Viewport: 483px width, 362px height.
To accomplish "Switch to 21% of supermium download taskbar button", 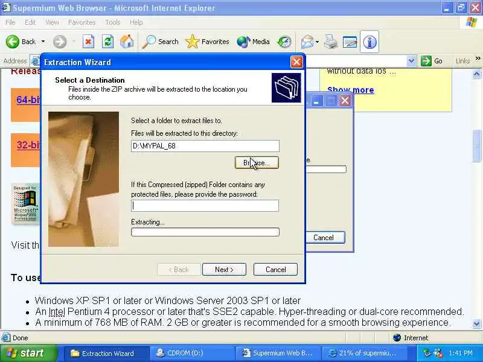I will pos(363,354).
